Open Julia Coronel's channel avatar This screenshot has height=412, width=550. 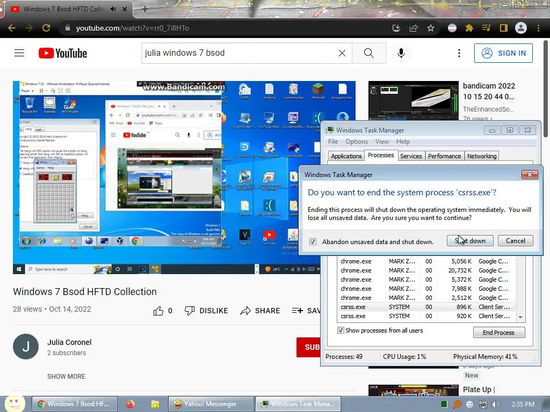[26, 347]
